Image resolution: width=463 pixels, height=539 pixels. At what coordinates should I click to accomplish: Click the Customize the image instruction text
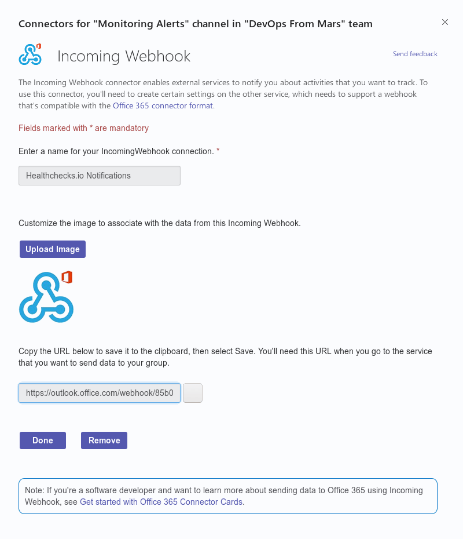[x=160, y=223]
